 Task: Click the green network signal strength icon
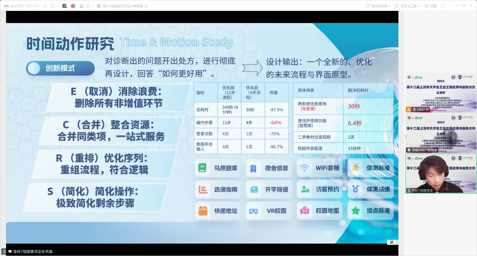click(x=44, y=6)
